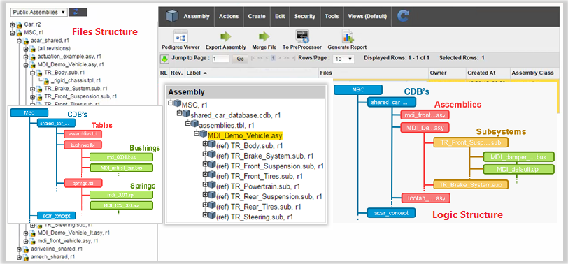Screen dimensions: 568x264
Task: Open the Create menu
Action: click(x=257, y=16)
